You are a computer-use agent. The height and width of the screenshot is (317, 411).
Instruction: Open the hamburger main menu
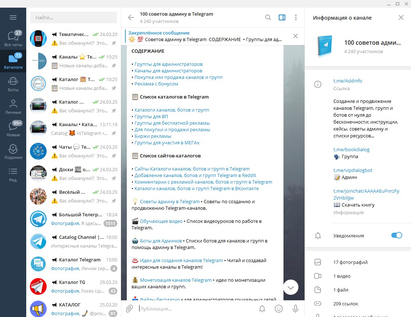point(13,17)
